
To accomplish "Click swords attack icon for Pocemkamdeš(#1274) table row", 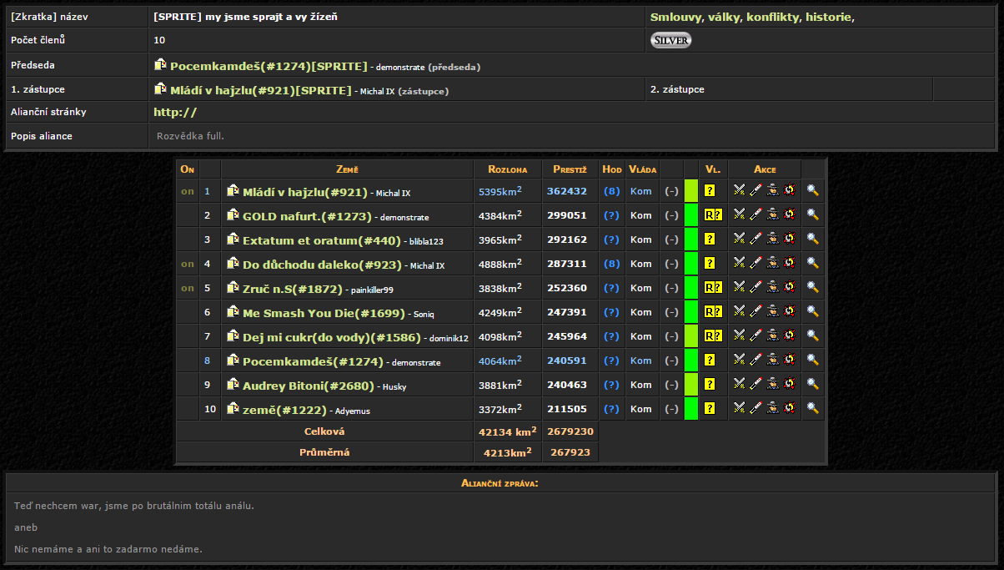I will pyautogui.click(x=739, y=360).
